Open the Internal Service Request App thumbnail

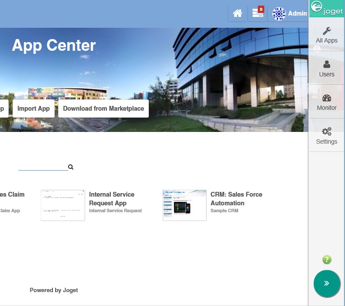[63, 205]
